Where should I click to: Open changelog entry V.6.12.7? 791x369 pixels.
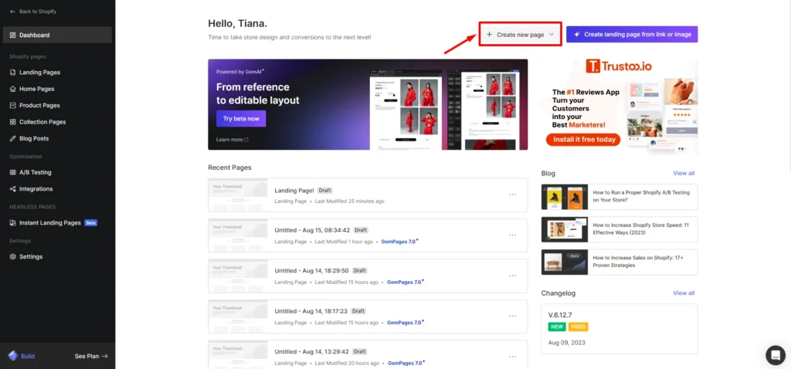[620, 329]
